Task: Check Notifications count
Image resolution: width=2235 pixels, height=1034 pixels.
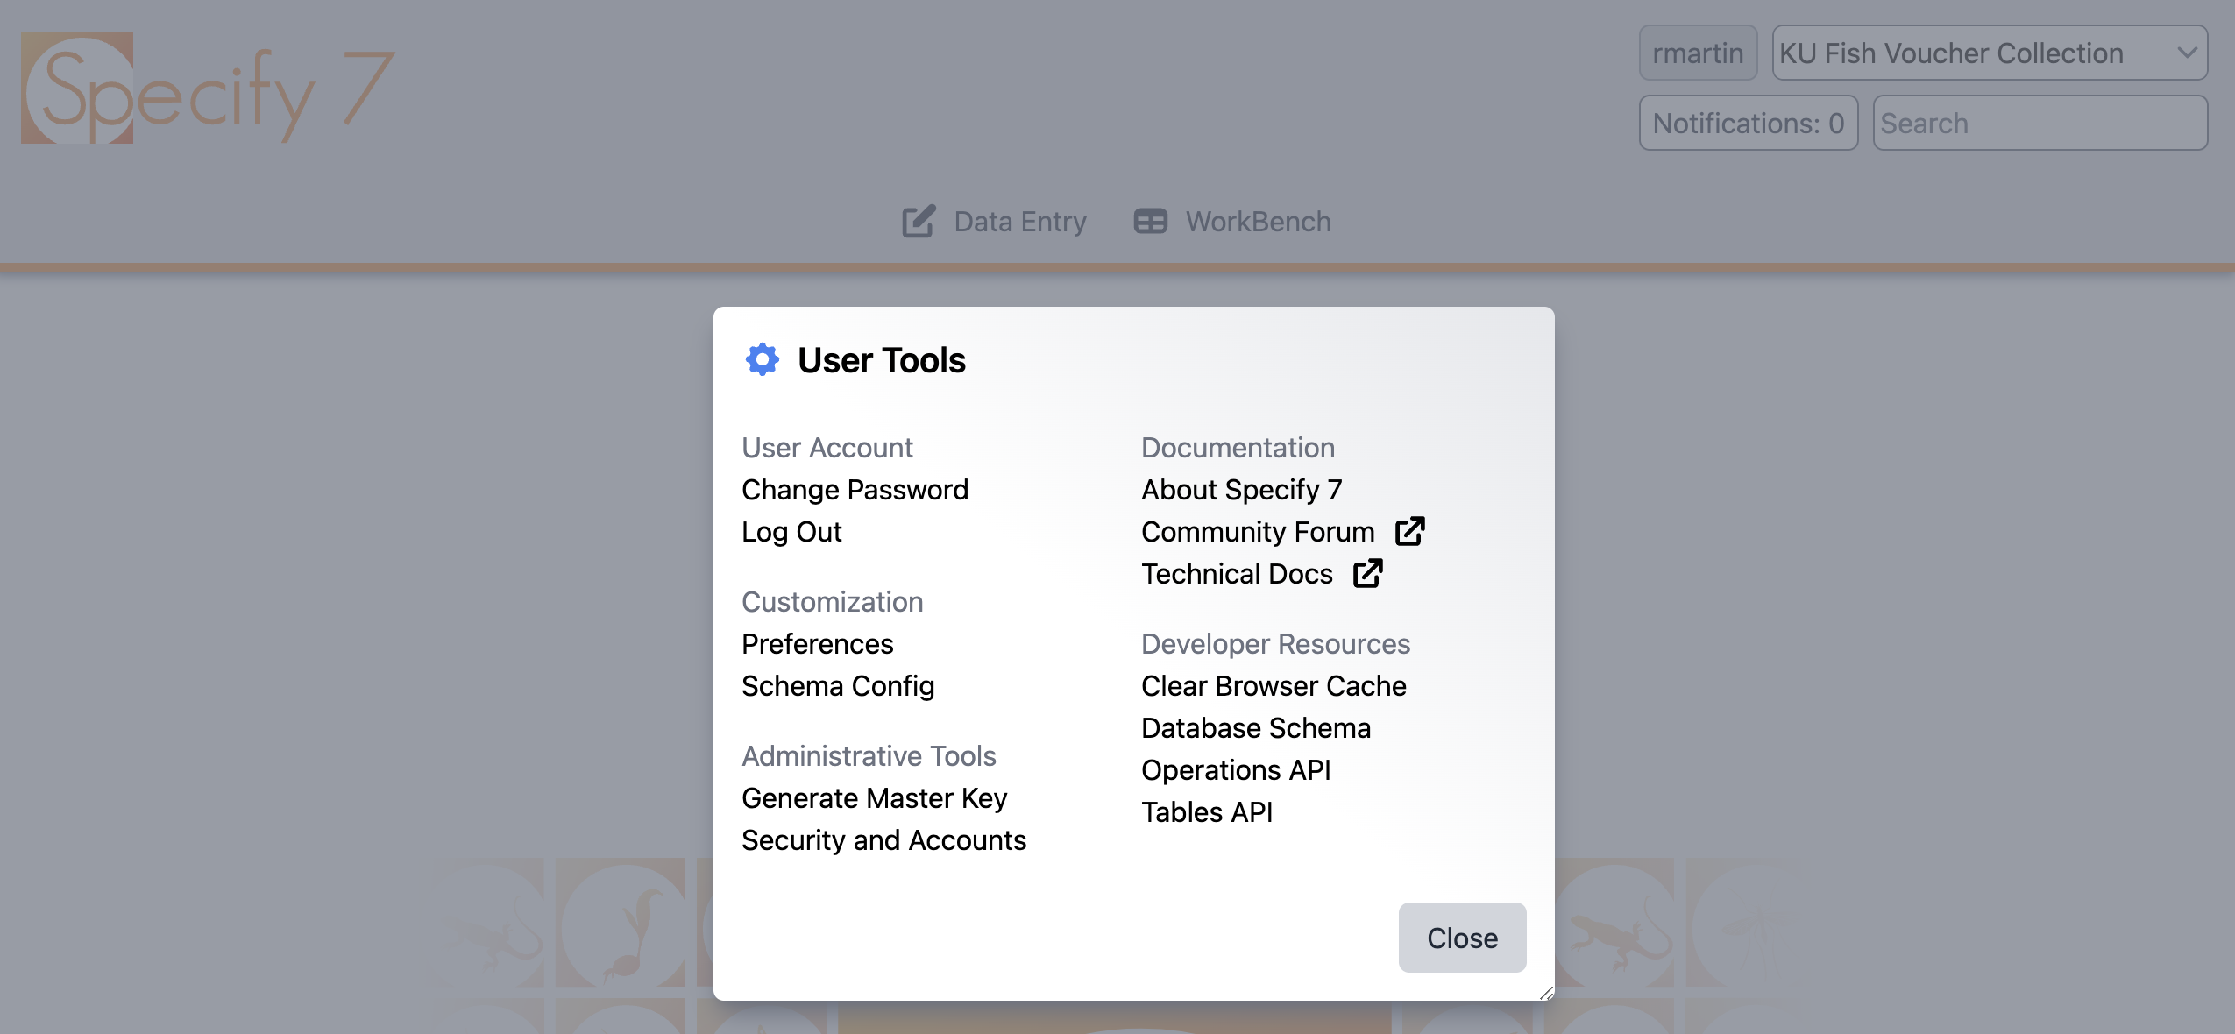Action: tap(1749, 123)
